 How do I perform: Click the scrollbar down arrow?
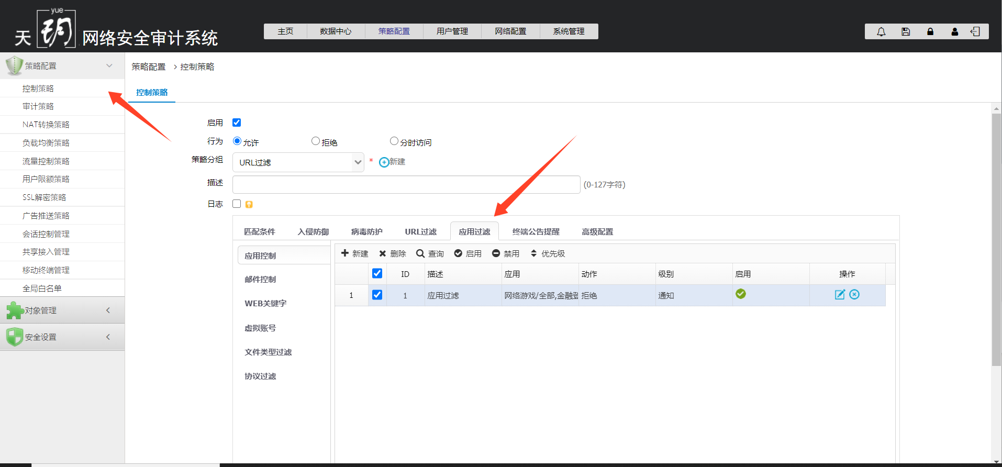pyautogui.click(x=996, y=461)
